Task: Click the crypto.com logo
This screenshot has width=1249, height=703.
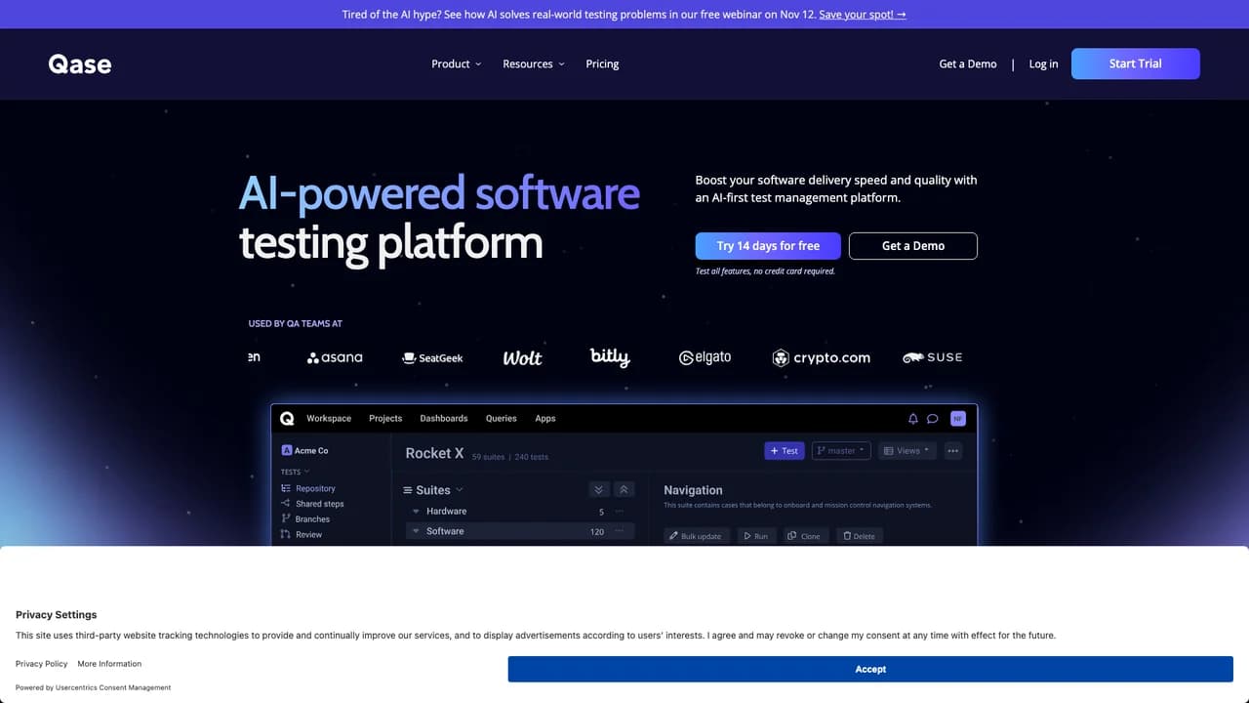Action: 821,358
